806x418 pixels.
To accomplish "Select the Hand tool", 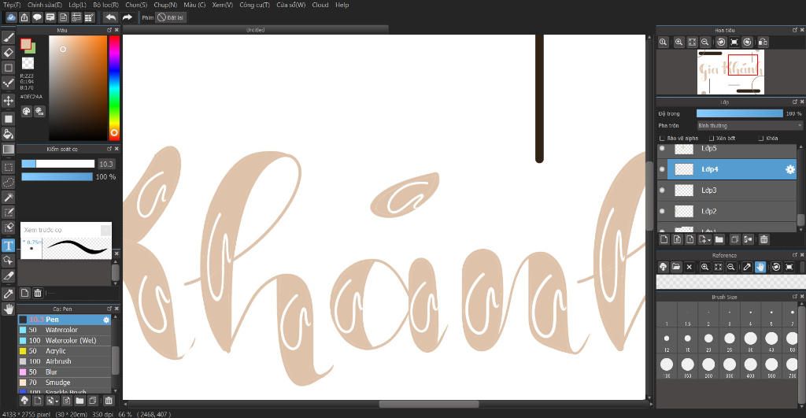I will point(8,309).
